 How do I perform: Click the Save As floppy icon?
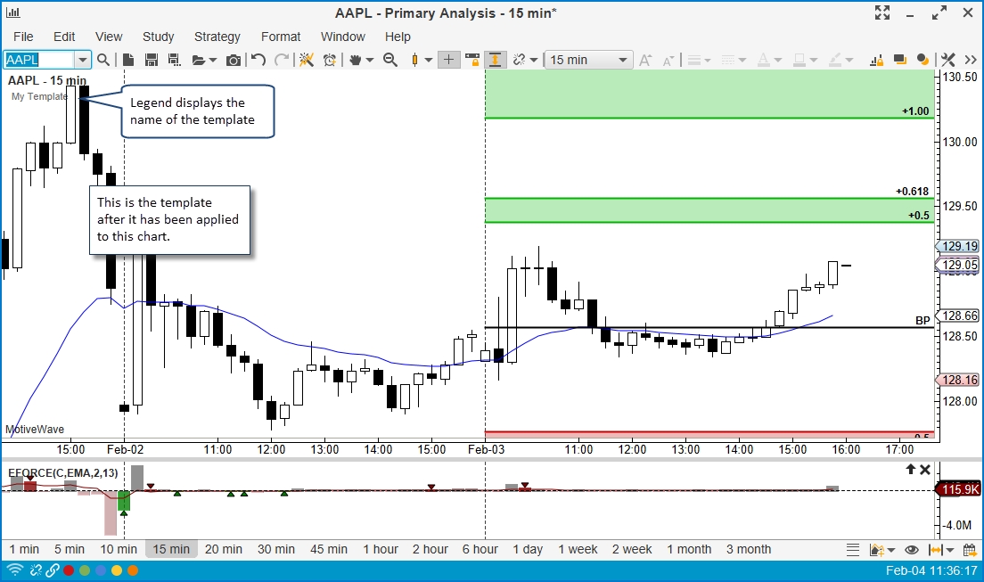(x=174, y=60)
